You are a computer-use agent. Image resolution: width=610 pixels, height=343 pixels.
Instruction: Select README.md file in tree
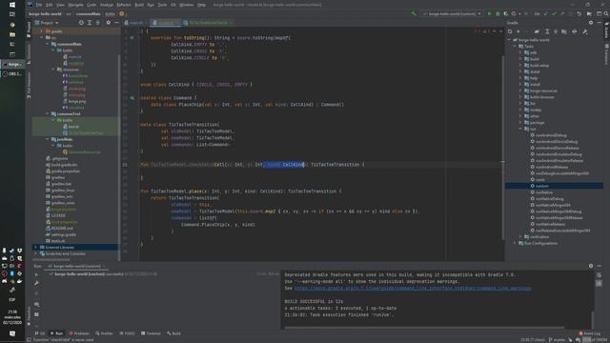click(61, 229)
